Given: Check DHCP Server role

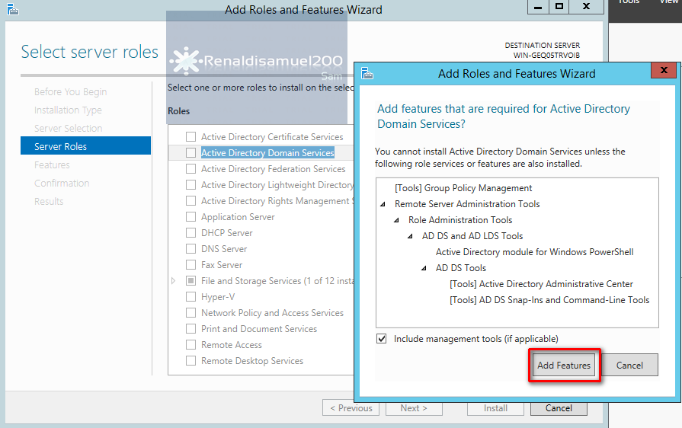Looking at the screenshot, I should [191, 233].
